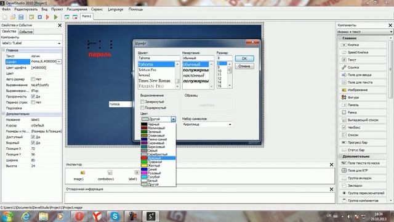Click the green run project arrow

[x=56, y=17]
